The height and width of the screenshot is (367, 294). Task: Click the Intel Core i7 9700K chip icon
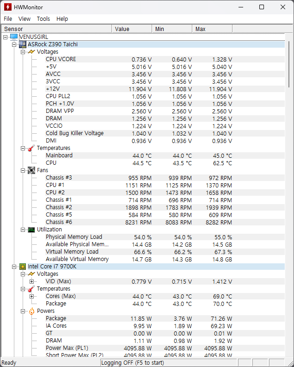click(23, 267)
